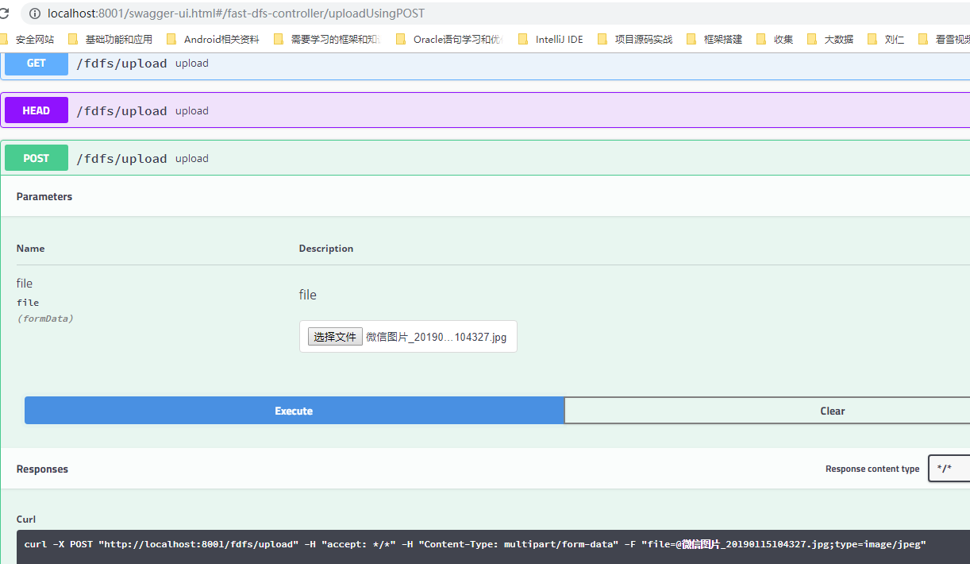The image size is (970, 564).
Task: Expand the GET /fdfs/upload operation
Action: (x=485, y=64)
